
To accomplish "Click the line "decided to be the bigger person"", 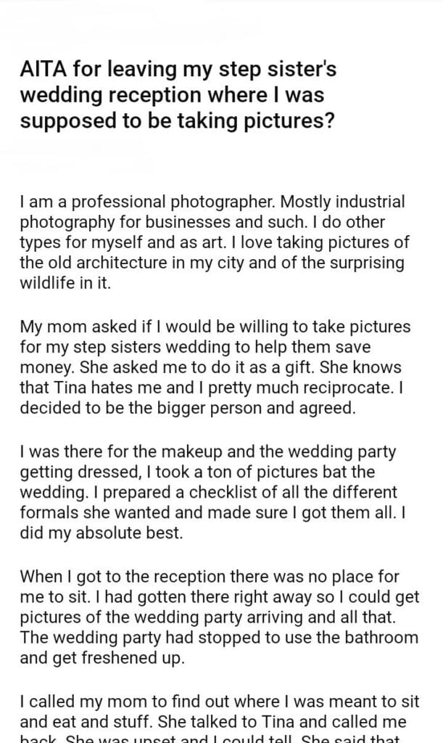I will tap(188, 408).
